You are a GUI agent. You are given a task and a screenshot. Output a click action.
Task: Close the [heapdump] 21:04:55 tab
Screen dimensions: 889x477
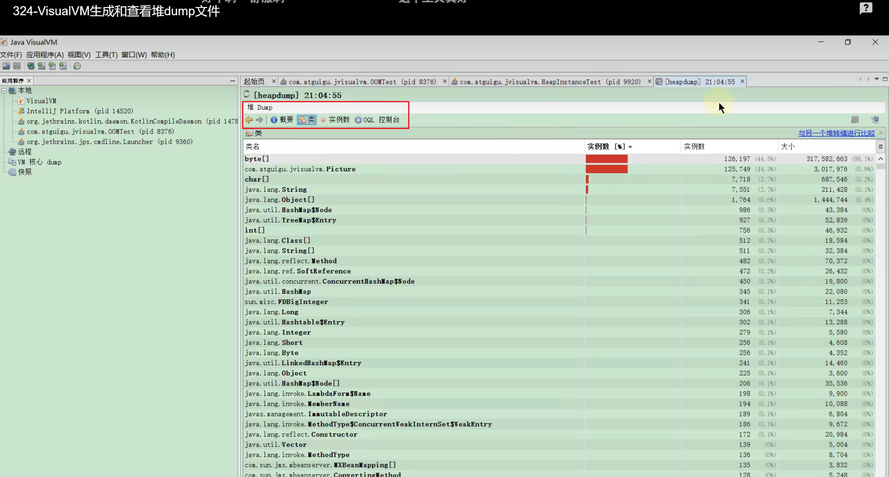click(742, 82)
